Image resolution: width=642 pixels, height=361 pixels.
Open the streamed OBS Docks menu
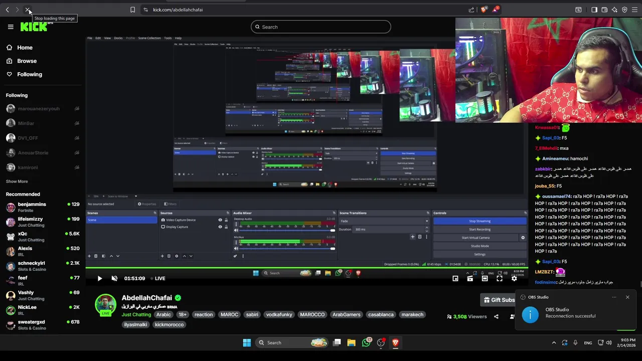click(118, 38)
